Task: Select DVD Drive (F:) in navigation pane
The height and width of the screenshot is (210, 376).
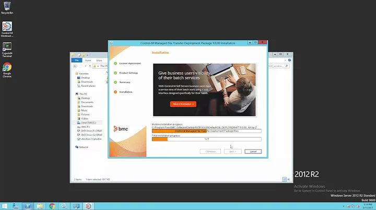Action: pyautogui.click(x=91, y=131)
